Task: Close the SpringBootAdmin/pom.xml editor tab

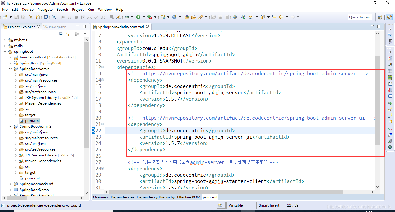Action: 147,27
